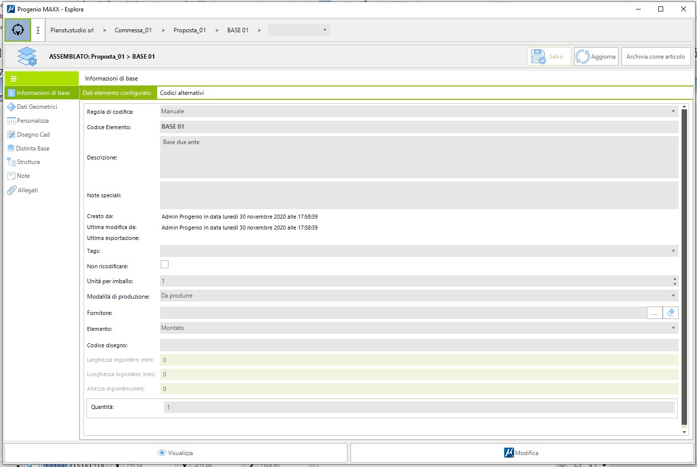Click the Codice disegno field
The height and width of the screenshot is (467, 697).
click(x=419, y=345)
